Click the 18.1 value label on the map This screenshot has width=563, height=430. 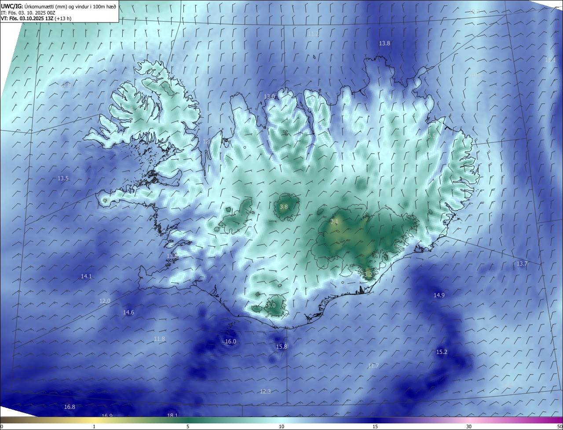point(172,415)
